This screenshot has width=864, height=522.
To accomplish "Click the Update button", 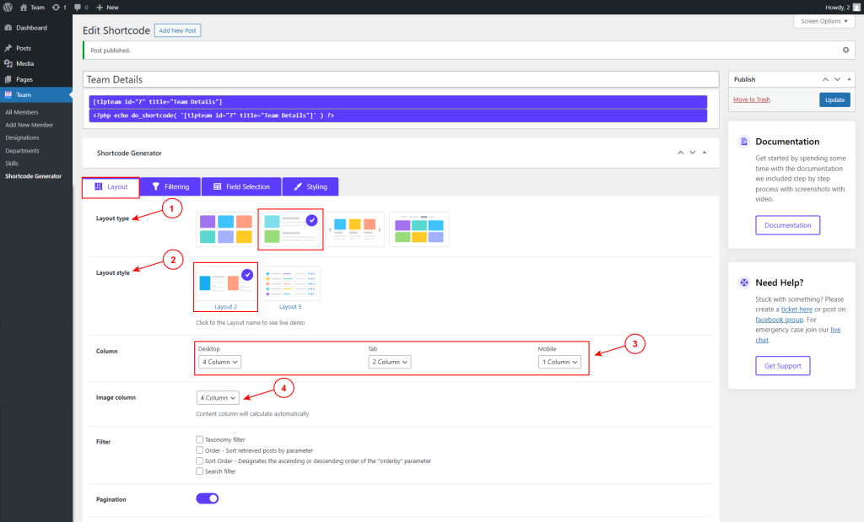I will point(834,100).
